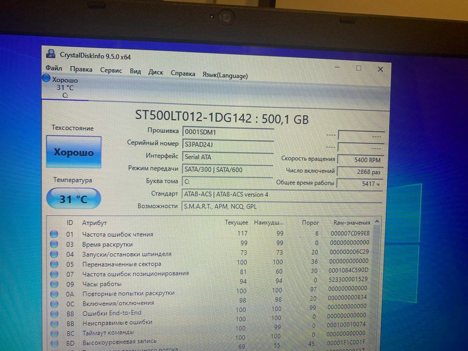Select row Таймаут команды
This screenshot has height=351, width=468.
click(210, 330)
